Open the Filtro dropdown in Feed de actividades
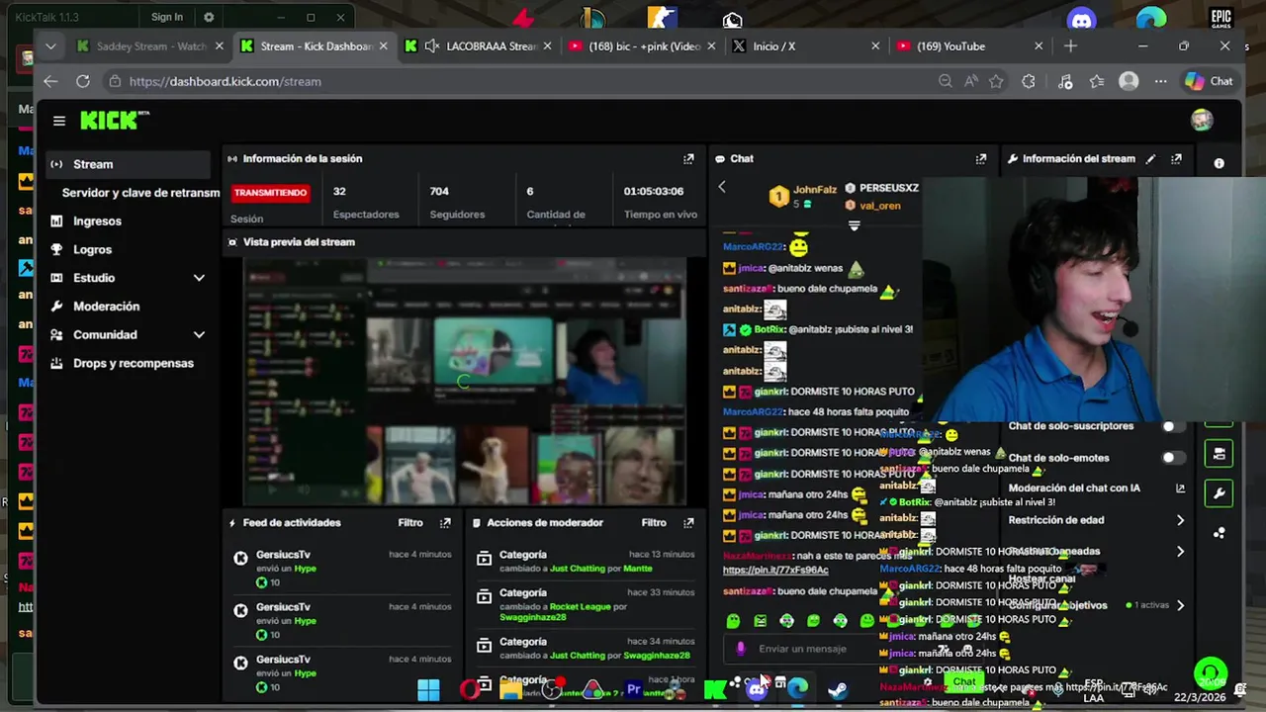The image size is (1266, 712). (x=410, y=522)
